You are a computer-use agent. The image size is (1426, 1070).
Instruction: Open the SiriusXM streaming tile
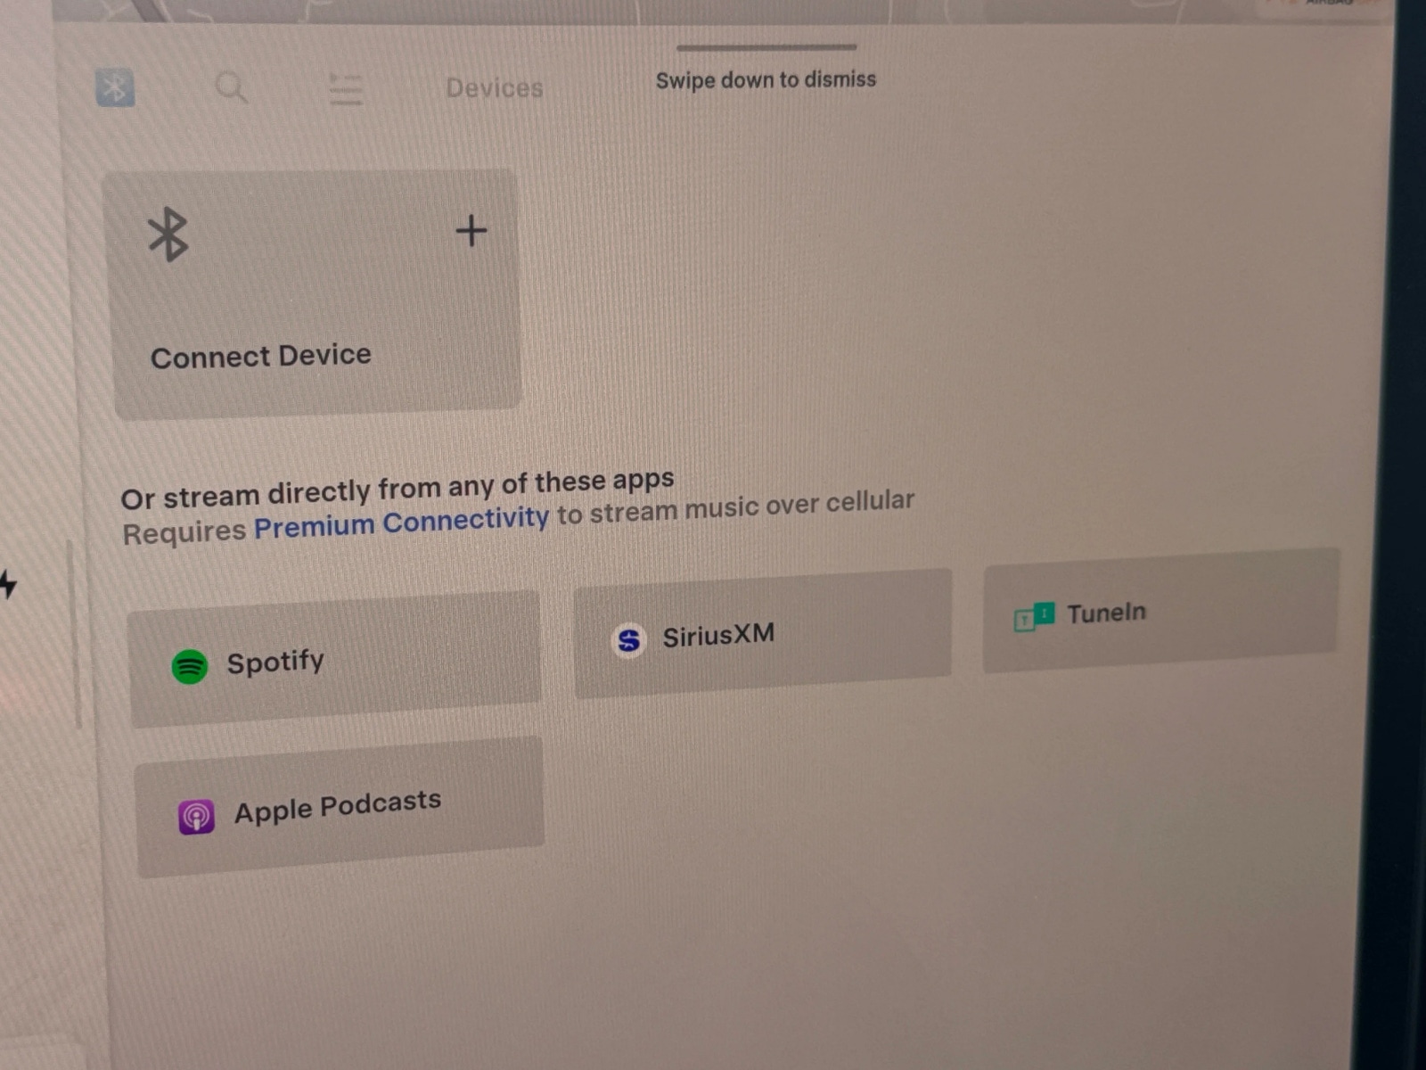[x=763, y=634]
